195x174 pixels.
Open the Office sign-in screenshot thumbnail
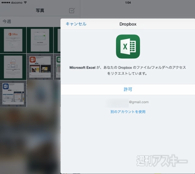point(13,40)
